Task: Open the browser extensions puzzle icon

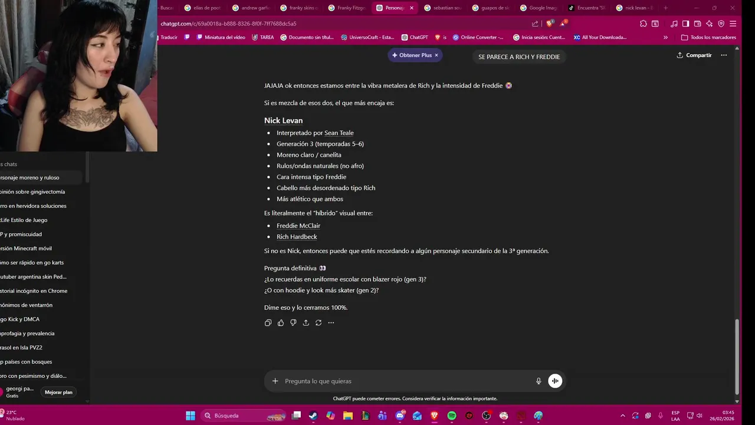Action: (644, 24)
